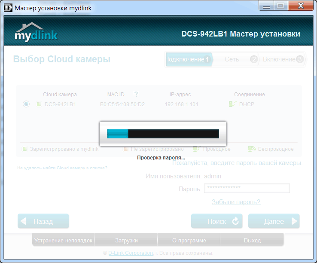Click the MAC address B0:C5:54:08:50:D2
The width and height of the screenshot is (317, 263).
click(122, 104)
